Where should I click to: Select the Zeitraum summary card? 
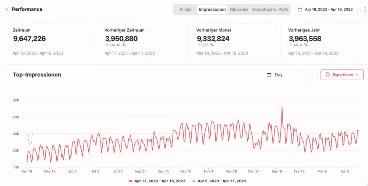point(49,42)
